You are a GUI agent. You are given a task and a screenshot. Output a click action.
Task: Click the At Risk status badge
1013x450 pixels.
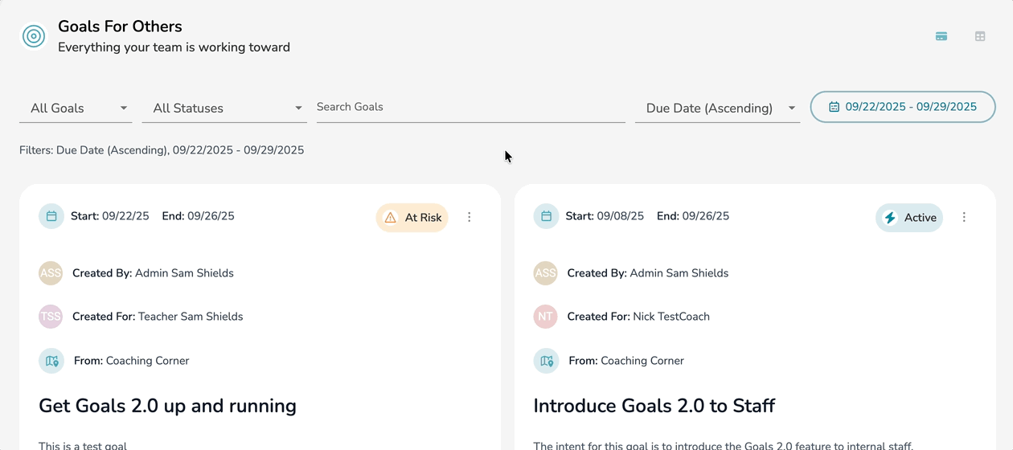coord(412,218)
